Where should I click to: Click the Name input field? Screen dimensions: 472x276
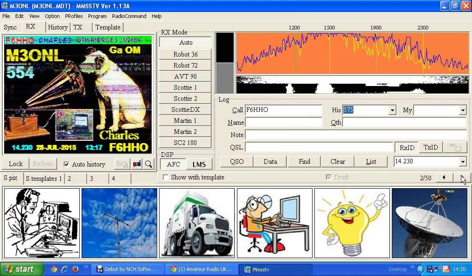click(283, 122)
